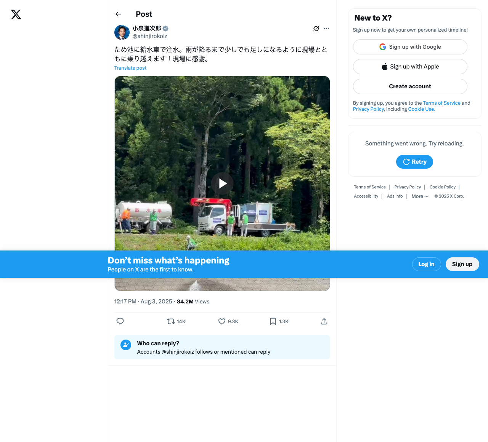488x442 pixels.
Task: Bookmark the post with the bookmark icon
Action: point(273,321)
